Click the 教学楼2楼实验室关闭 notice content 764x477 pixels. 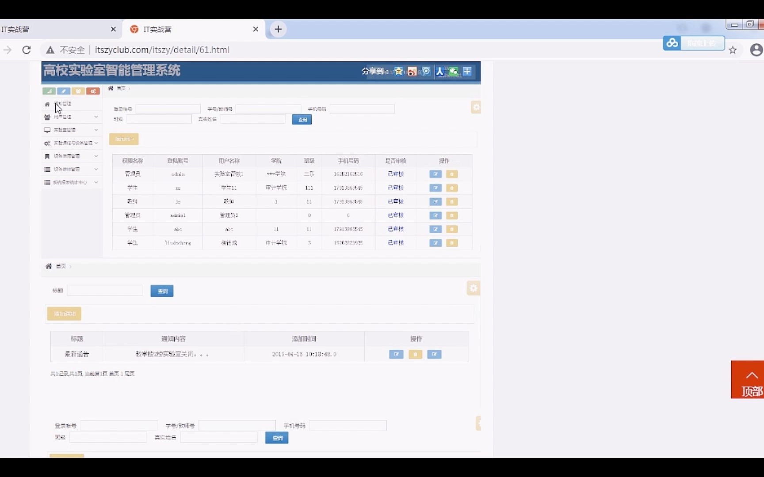(x=172, y=354)
